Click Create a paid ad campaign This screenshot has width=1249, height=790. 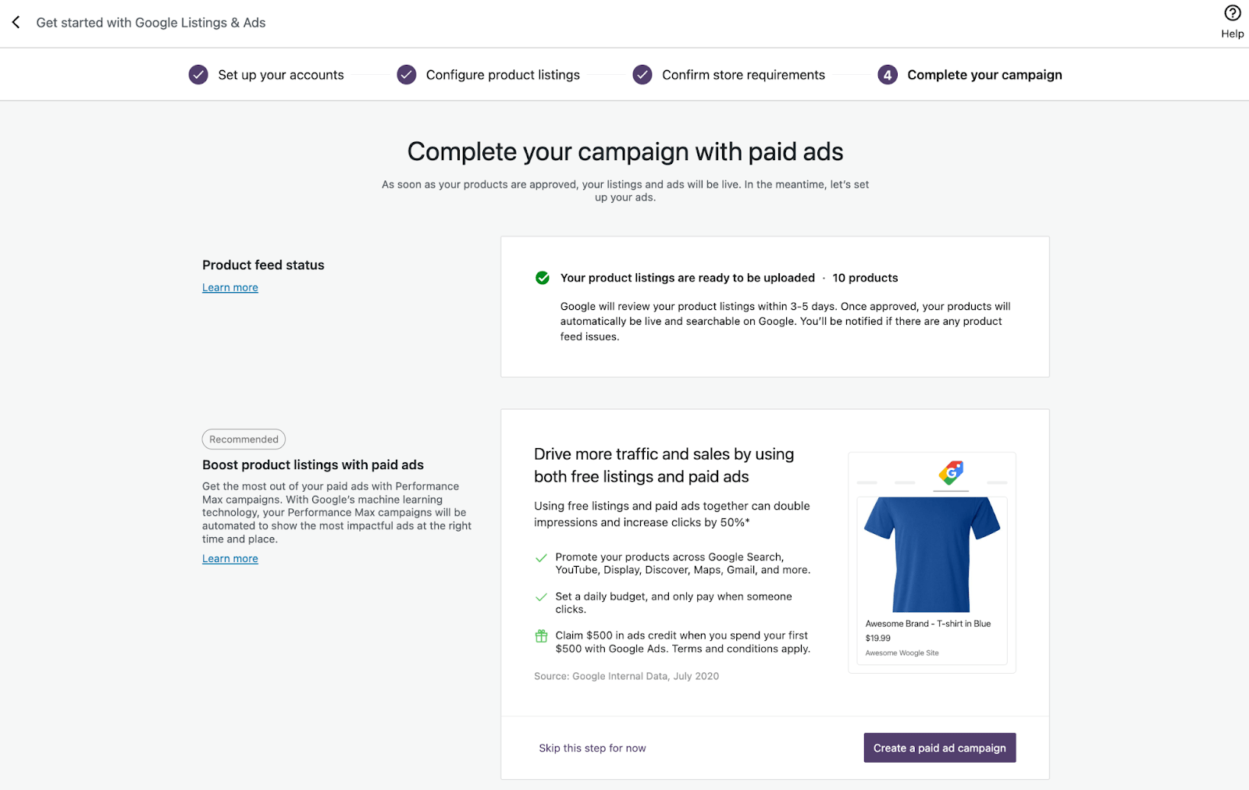(939, 747)
